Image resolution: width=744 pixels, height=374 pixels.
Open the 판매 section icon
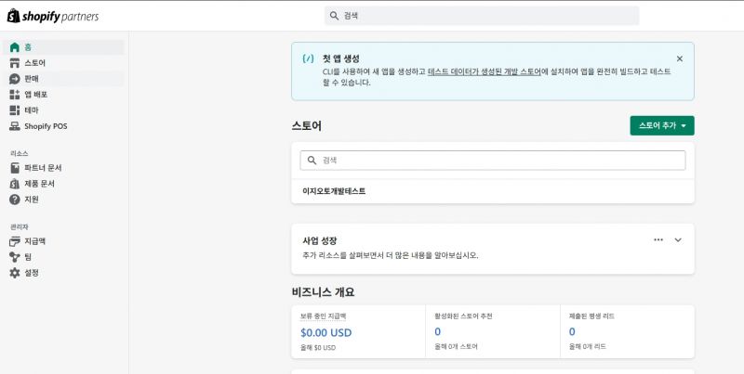[15, 79]
